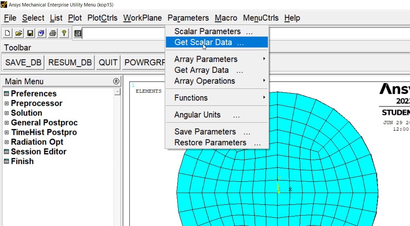Screen dimensions: 410x226
Task: Click Main Menu scrollbar up arrow
Action: pyautogui.click(x=117, y=92)
